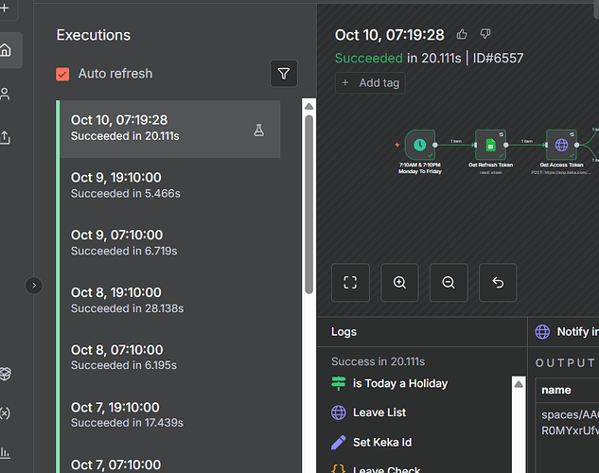Click the fit-to-view canvas button
The width and height of the screenshot is (599, 473).
[x=350, y=282]
